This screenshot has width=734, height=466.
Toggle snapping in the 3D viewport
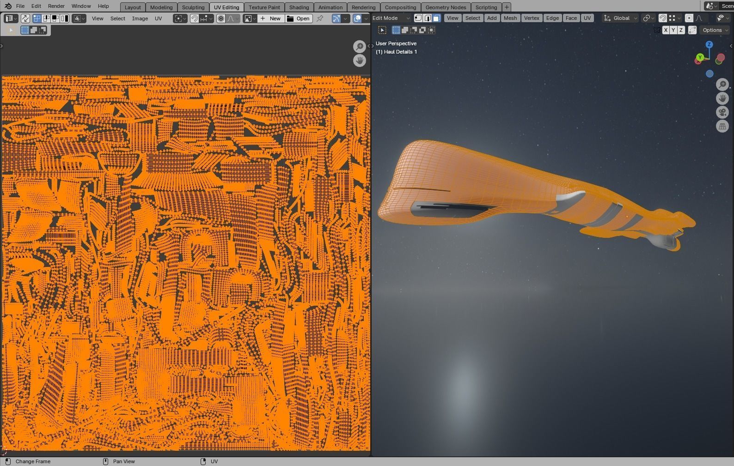[x=662, y=18]
